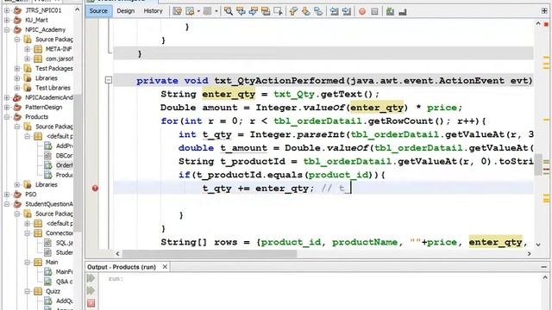Toggle Highlight Search in editor toolbar
Viewport: 552px width, 310px height.
click(266, 11)
